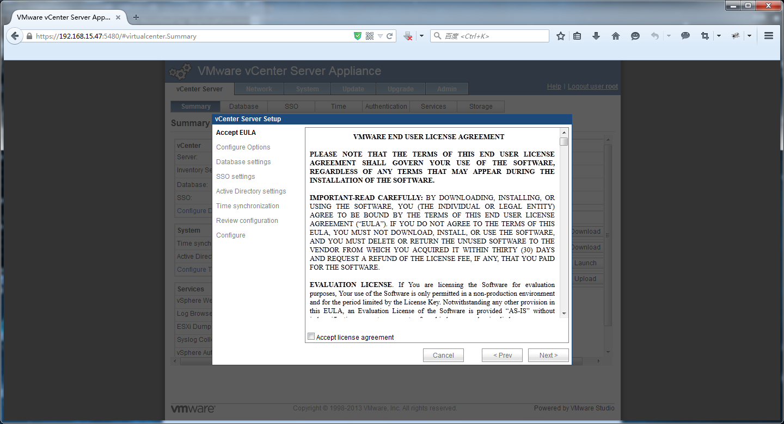Click EULA scrollbar up arrow
This screenshot has height=424, width=784.
(564, 133)
